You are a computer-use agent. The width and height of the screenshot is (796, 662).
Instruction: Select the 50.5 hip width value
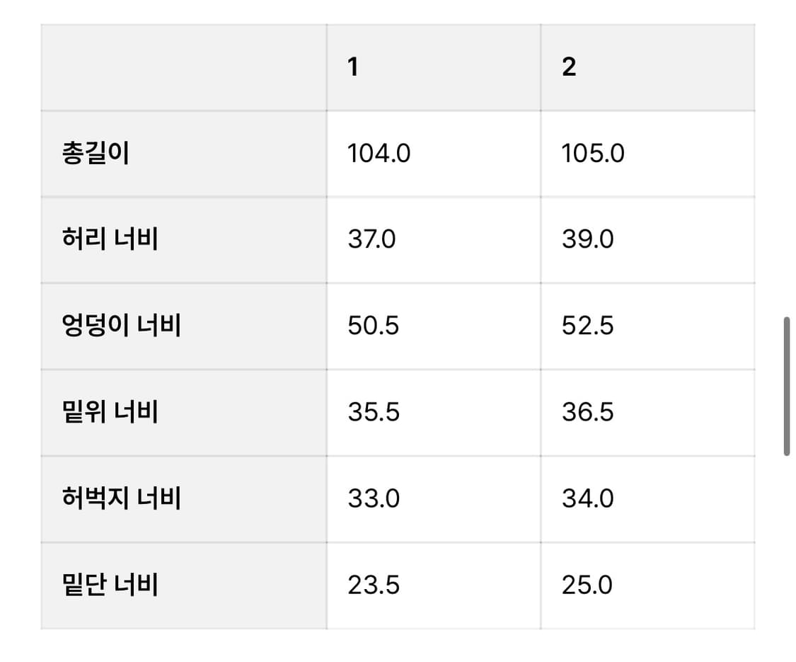tap(373, 326)
